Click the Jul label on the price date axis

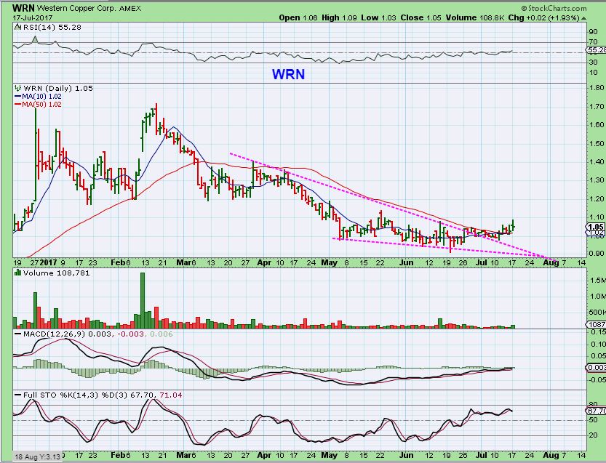482,262
